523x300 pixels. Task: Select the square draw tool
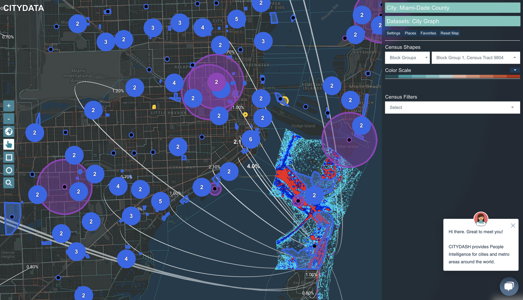(x=9, y=157)
